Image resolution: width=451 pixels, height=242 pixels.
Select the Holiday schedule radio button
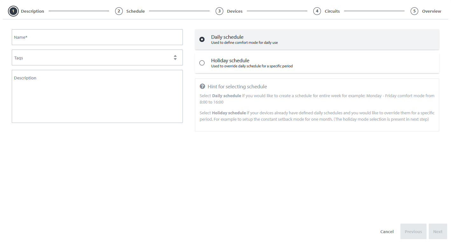[x=202, y=63]
